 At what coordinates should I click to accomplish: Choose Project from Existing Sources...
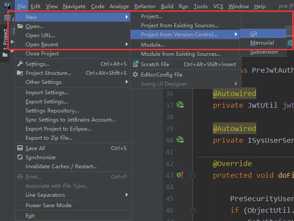click(x=186, y=25)
